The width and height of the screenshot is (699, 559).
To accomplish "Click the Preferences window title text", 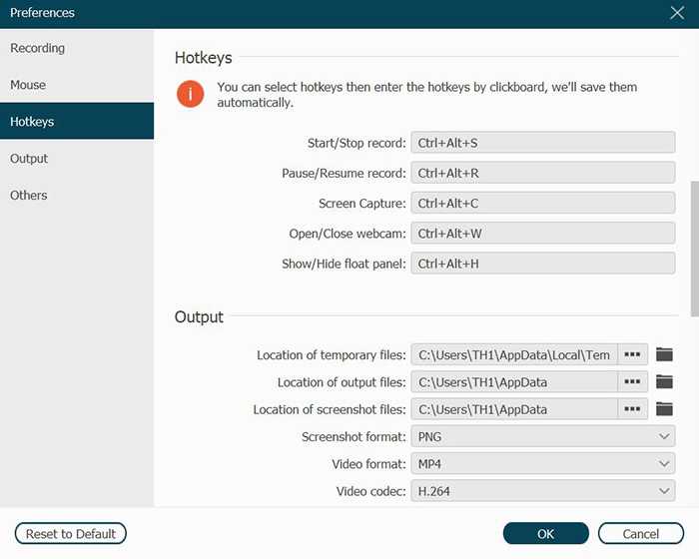I will tap(42, 13).
